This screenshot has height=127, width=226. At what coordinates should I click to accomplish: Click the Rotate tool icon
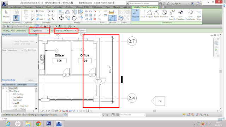(74, 18)
